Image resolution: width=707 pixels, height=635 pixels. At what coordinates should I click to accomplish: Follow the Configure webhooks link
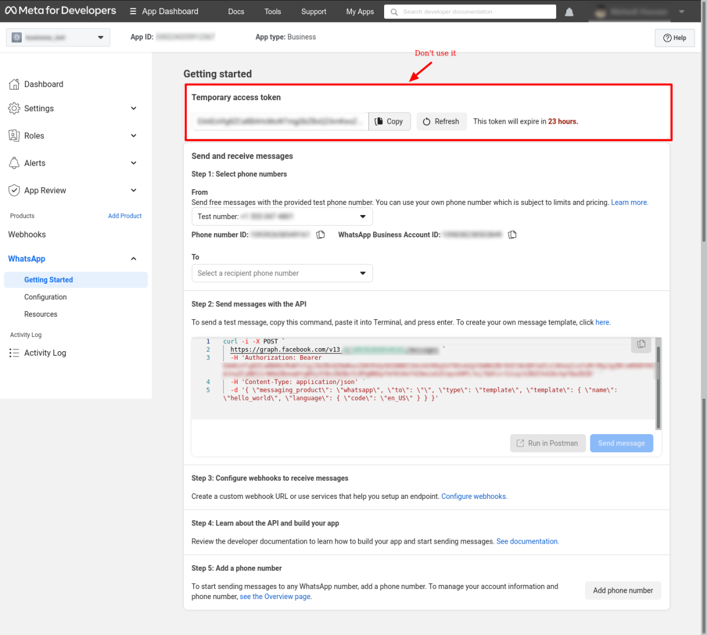pos(474,497)
